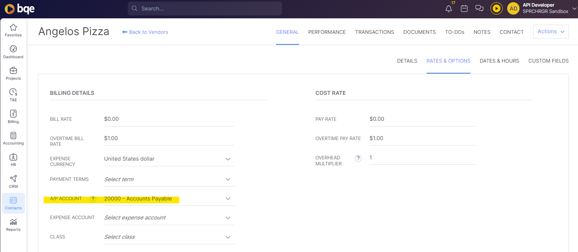The image size is (578, 252).
Task: Open the Contact tab
Action: (512, 32)
